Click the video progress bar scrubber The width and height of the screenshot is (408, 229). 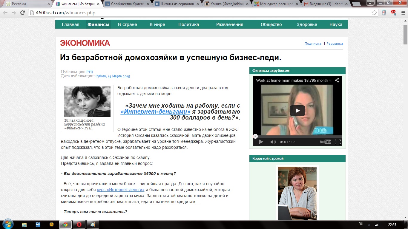(255, 136)
